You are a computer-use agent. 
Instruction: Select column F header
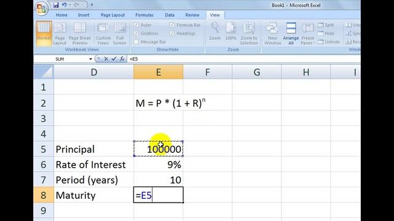tap(207, 72)
